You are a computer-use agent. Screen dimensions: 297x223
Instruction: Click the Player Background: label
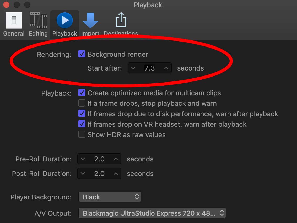tap(41, 197)
